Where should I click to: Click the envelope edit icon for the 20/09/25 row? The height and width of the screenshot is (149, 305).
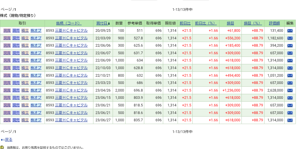click(x=290, y=31)
